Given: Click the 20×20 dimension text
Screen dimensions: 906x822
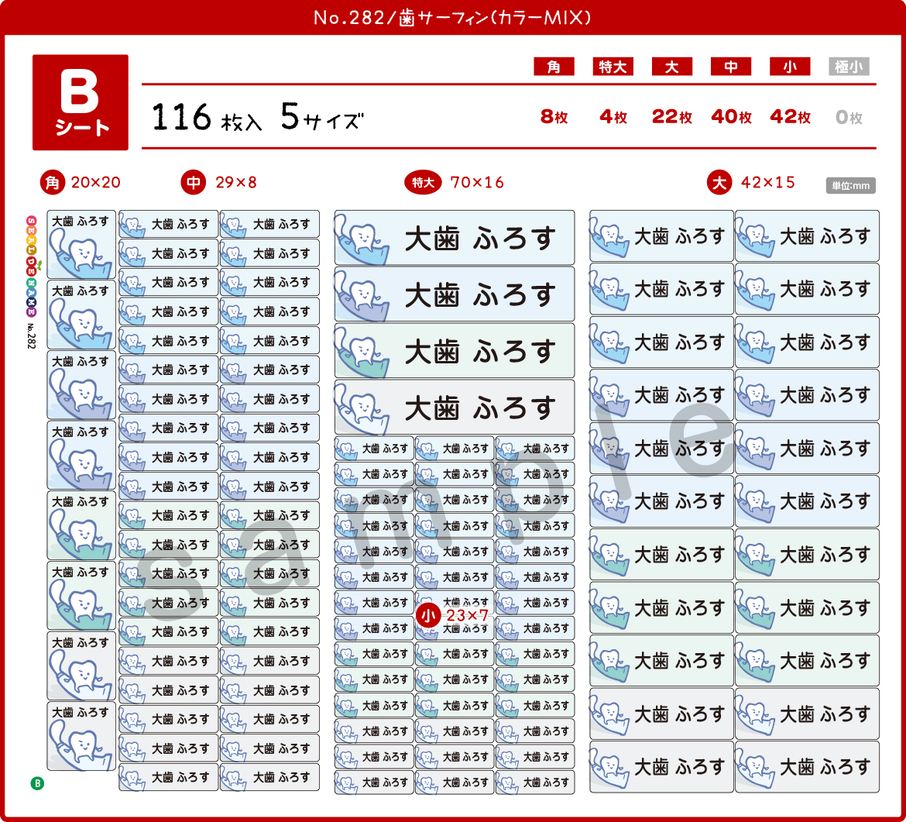Looking at the screenshot, I should point(96,183).
